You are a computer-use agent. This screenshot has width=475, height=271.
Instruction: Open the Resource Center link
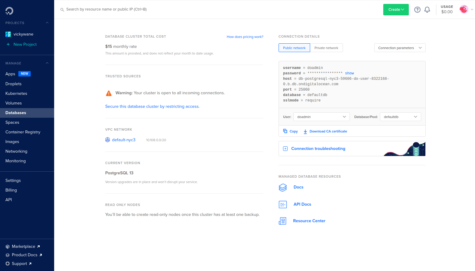point(309,221)
